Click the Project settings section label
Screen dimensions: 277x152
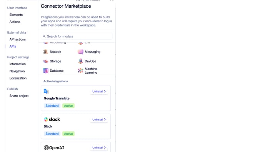pos(18,57)
